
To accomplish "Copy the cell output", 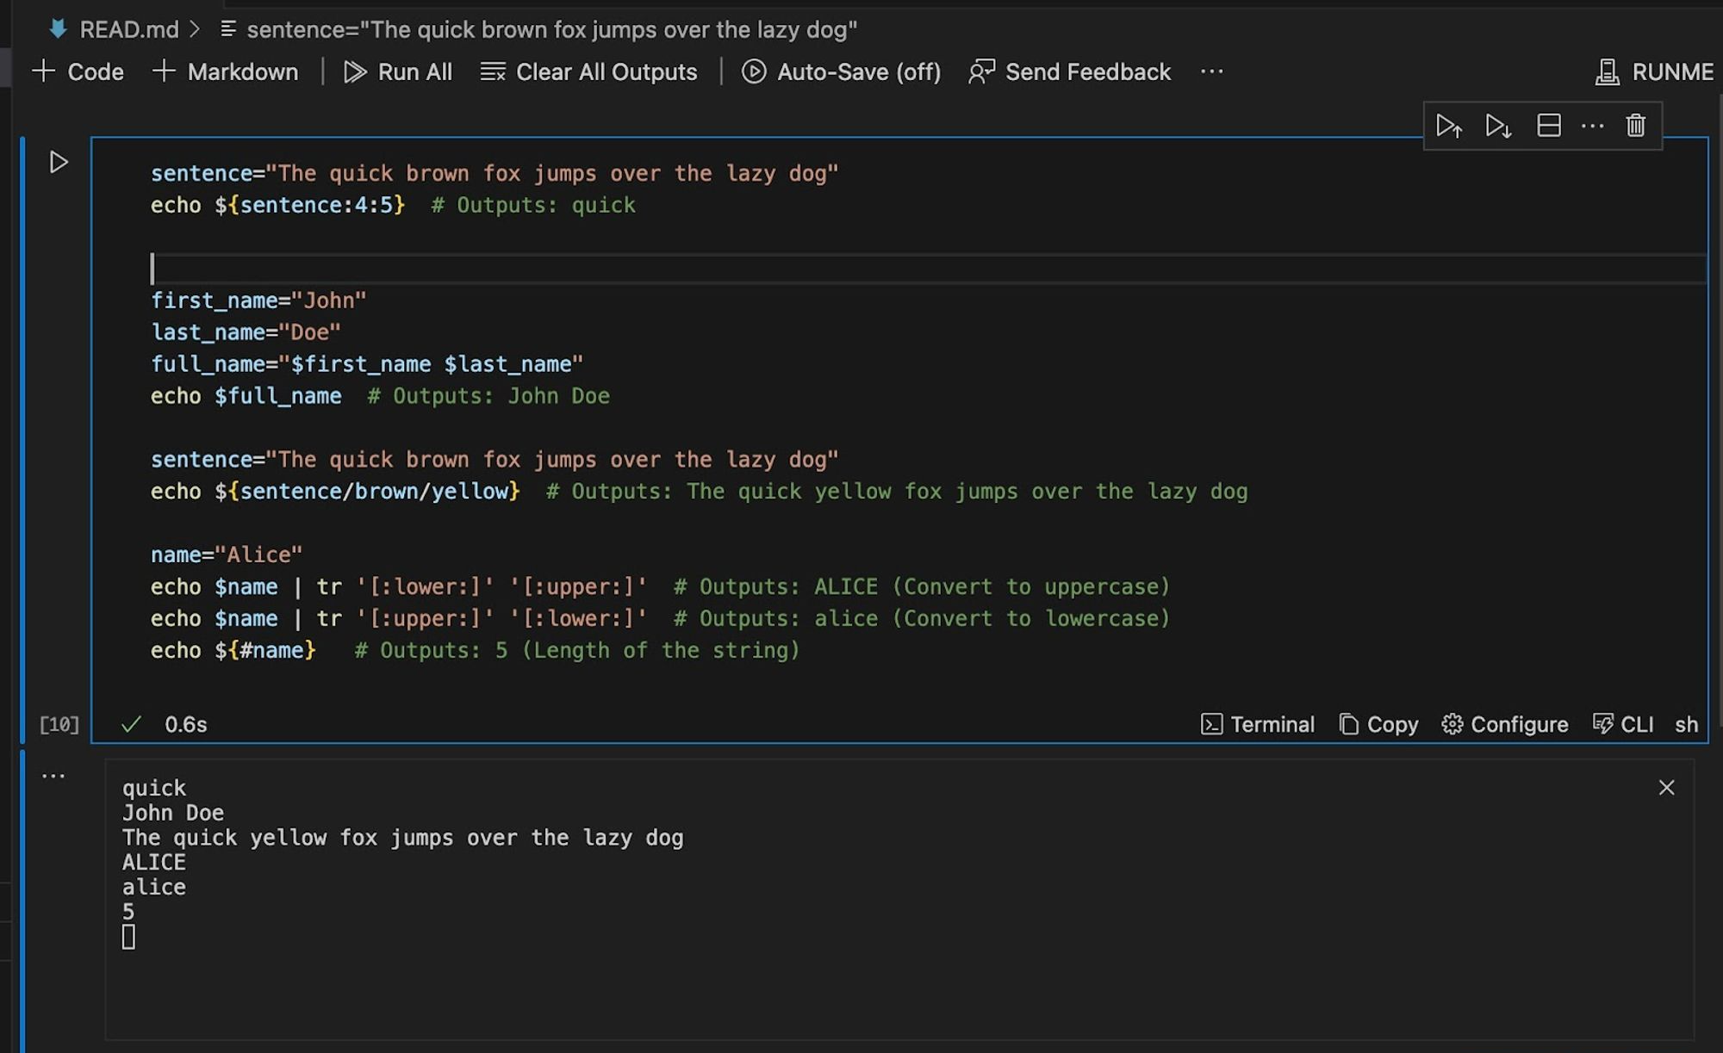I will click(1378, 724).
